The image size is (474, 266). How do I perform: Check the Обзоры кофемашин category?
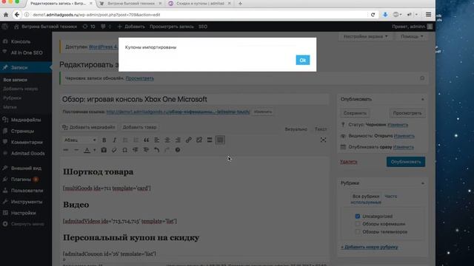pos(358,224)
